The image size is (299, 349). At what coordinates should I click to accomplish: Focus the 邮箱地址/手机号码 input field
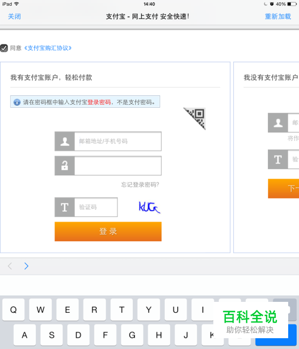coord(118,141)
